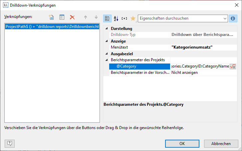Click the Abbrechen button
The height and width of the screenshot is (151, 242).
(221, 143)
